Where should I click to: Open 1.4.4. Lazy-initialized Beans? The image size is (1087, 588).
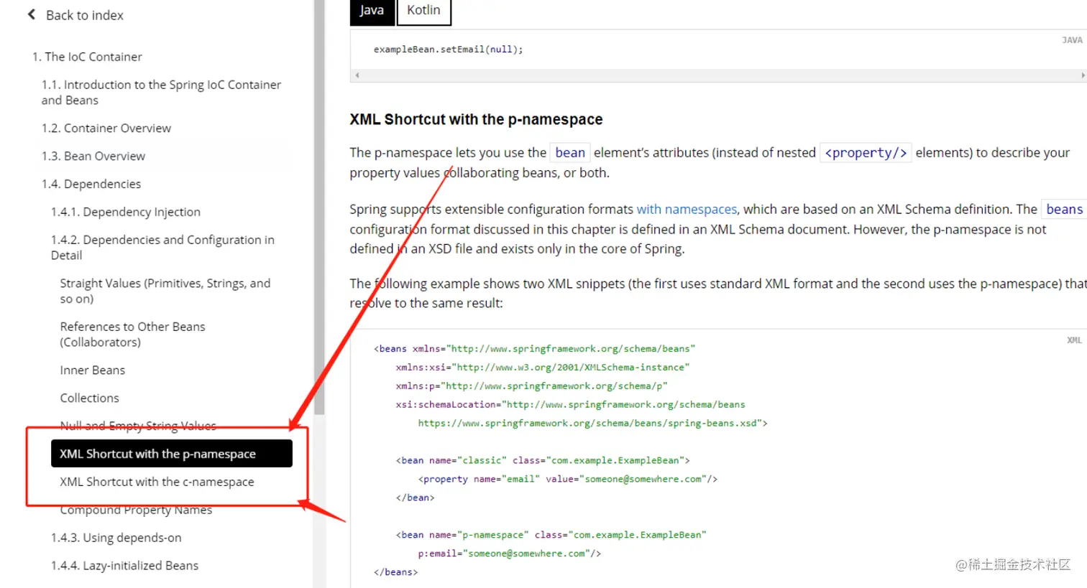125,566
